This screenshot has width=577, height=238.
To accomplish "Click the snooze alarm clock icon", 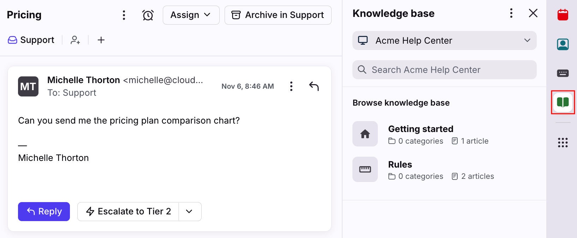I will pos(148,15).
